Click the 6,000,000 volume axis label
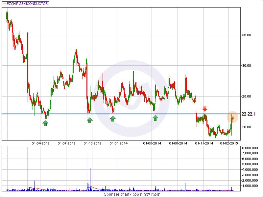 pyautogui.click(x=250, y=159)
